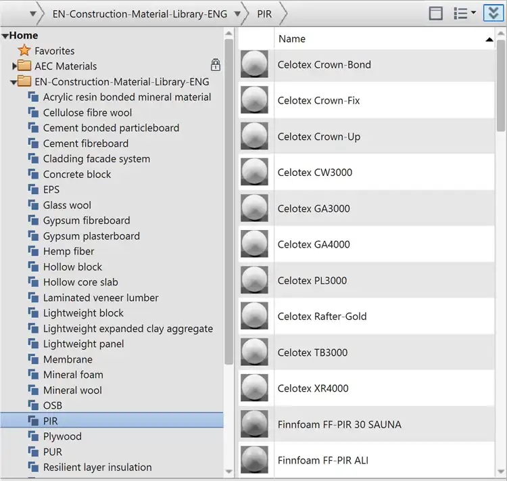The width and height of the screenshot is (507, 481).
Task: Click the category icon for Acrylic resin bonded mineral material
Action: (33, 97)
